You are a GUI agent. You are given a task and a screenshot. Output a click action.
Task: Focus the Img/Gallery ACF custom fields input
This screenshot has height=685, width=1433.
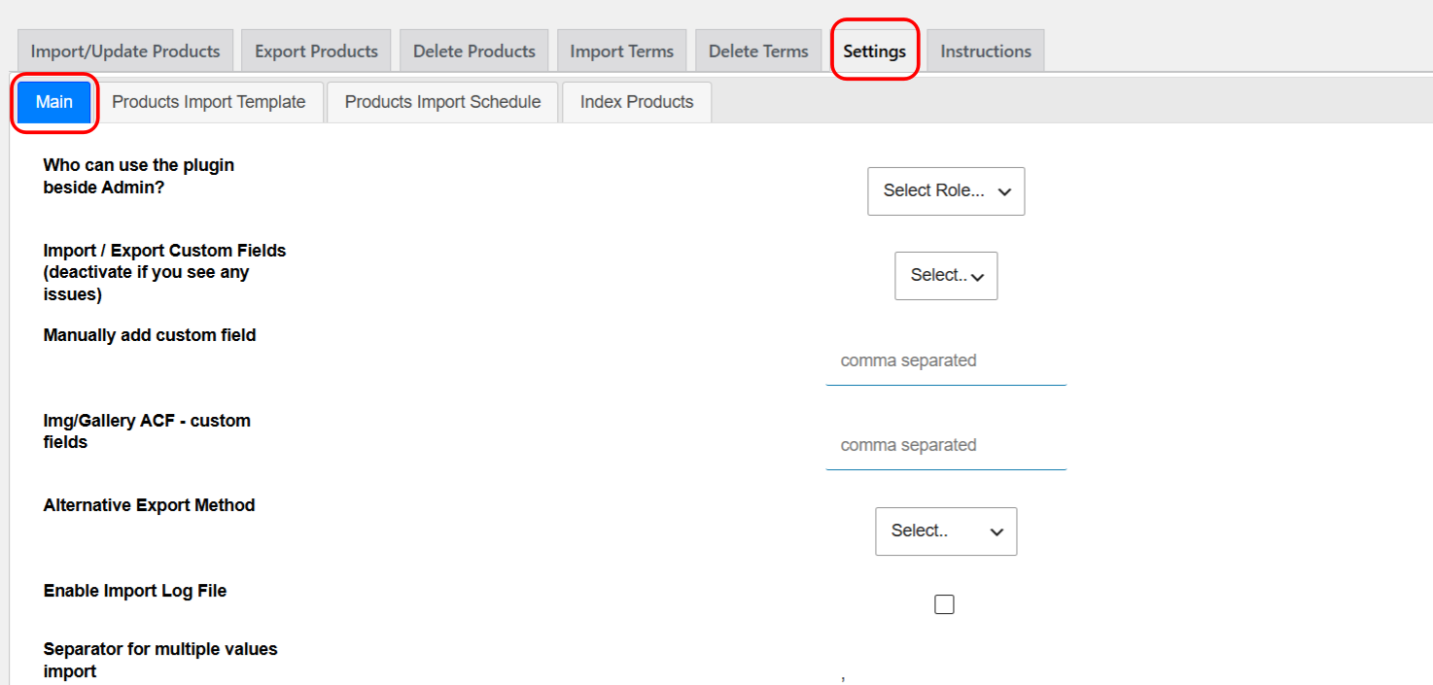946,445
